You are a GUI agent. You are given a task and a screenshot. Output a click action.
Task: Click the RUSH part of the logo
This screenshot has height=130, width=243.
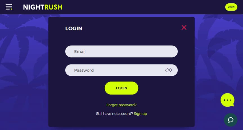(53, 7)
